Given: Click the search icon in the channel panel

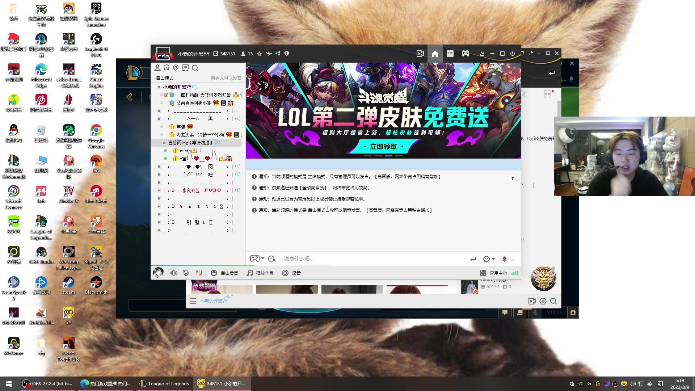Looking at the screenshot, I should click(x=195, y=68).
